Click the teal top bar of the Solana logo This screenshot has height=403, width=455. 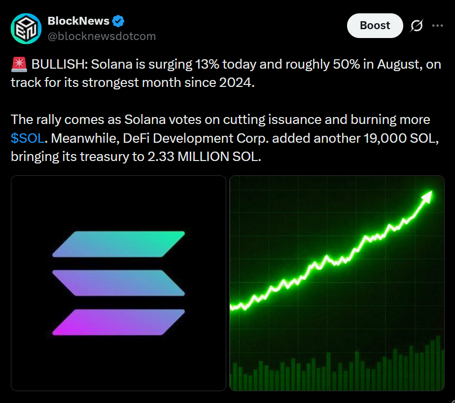click(x=118, y=244)
